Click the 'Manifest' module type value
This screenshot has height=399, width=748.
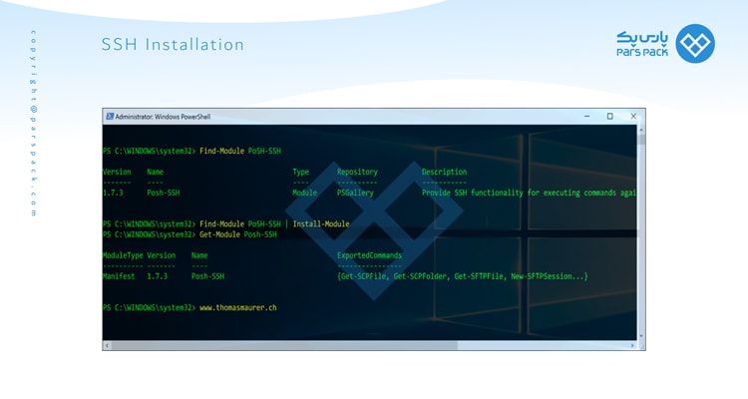119,276
